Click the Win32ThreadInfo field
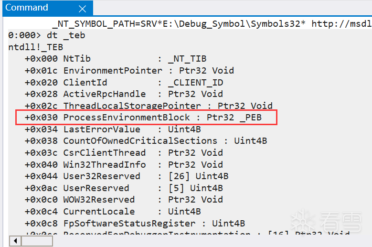Image resolution: width=372 pixels, height=247 pixels. pos(105,164)
